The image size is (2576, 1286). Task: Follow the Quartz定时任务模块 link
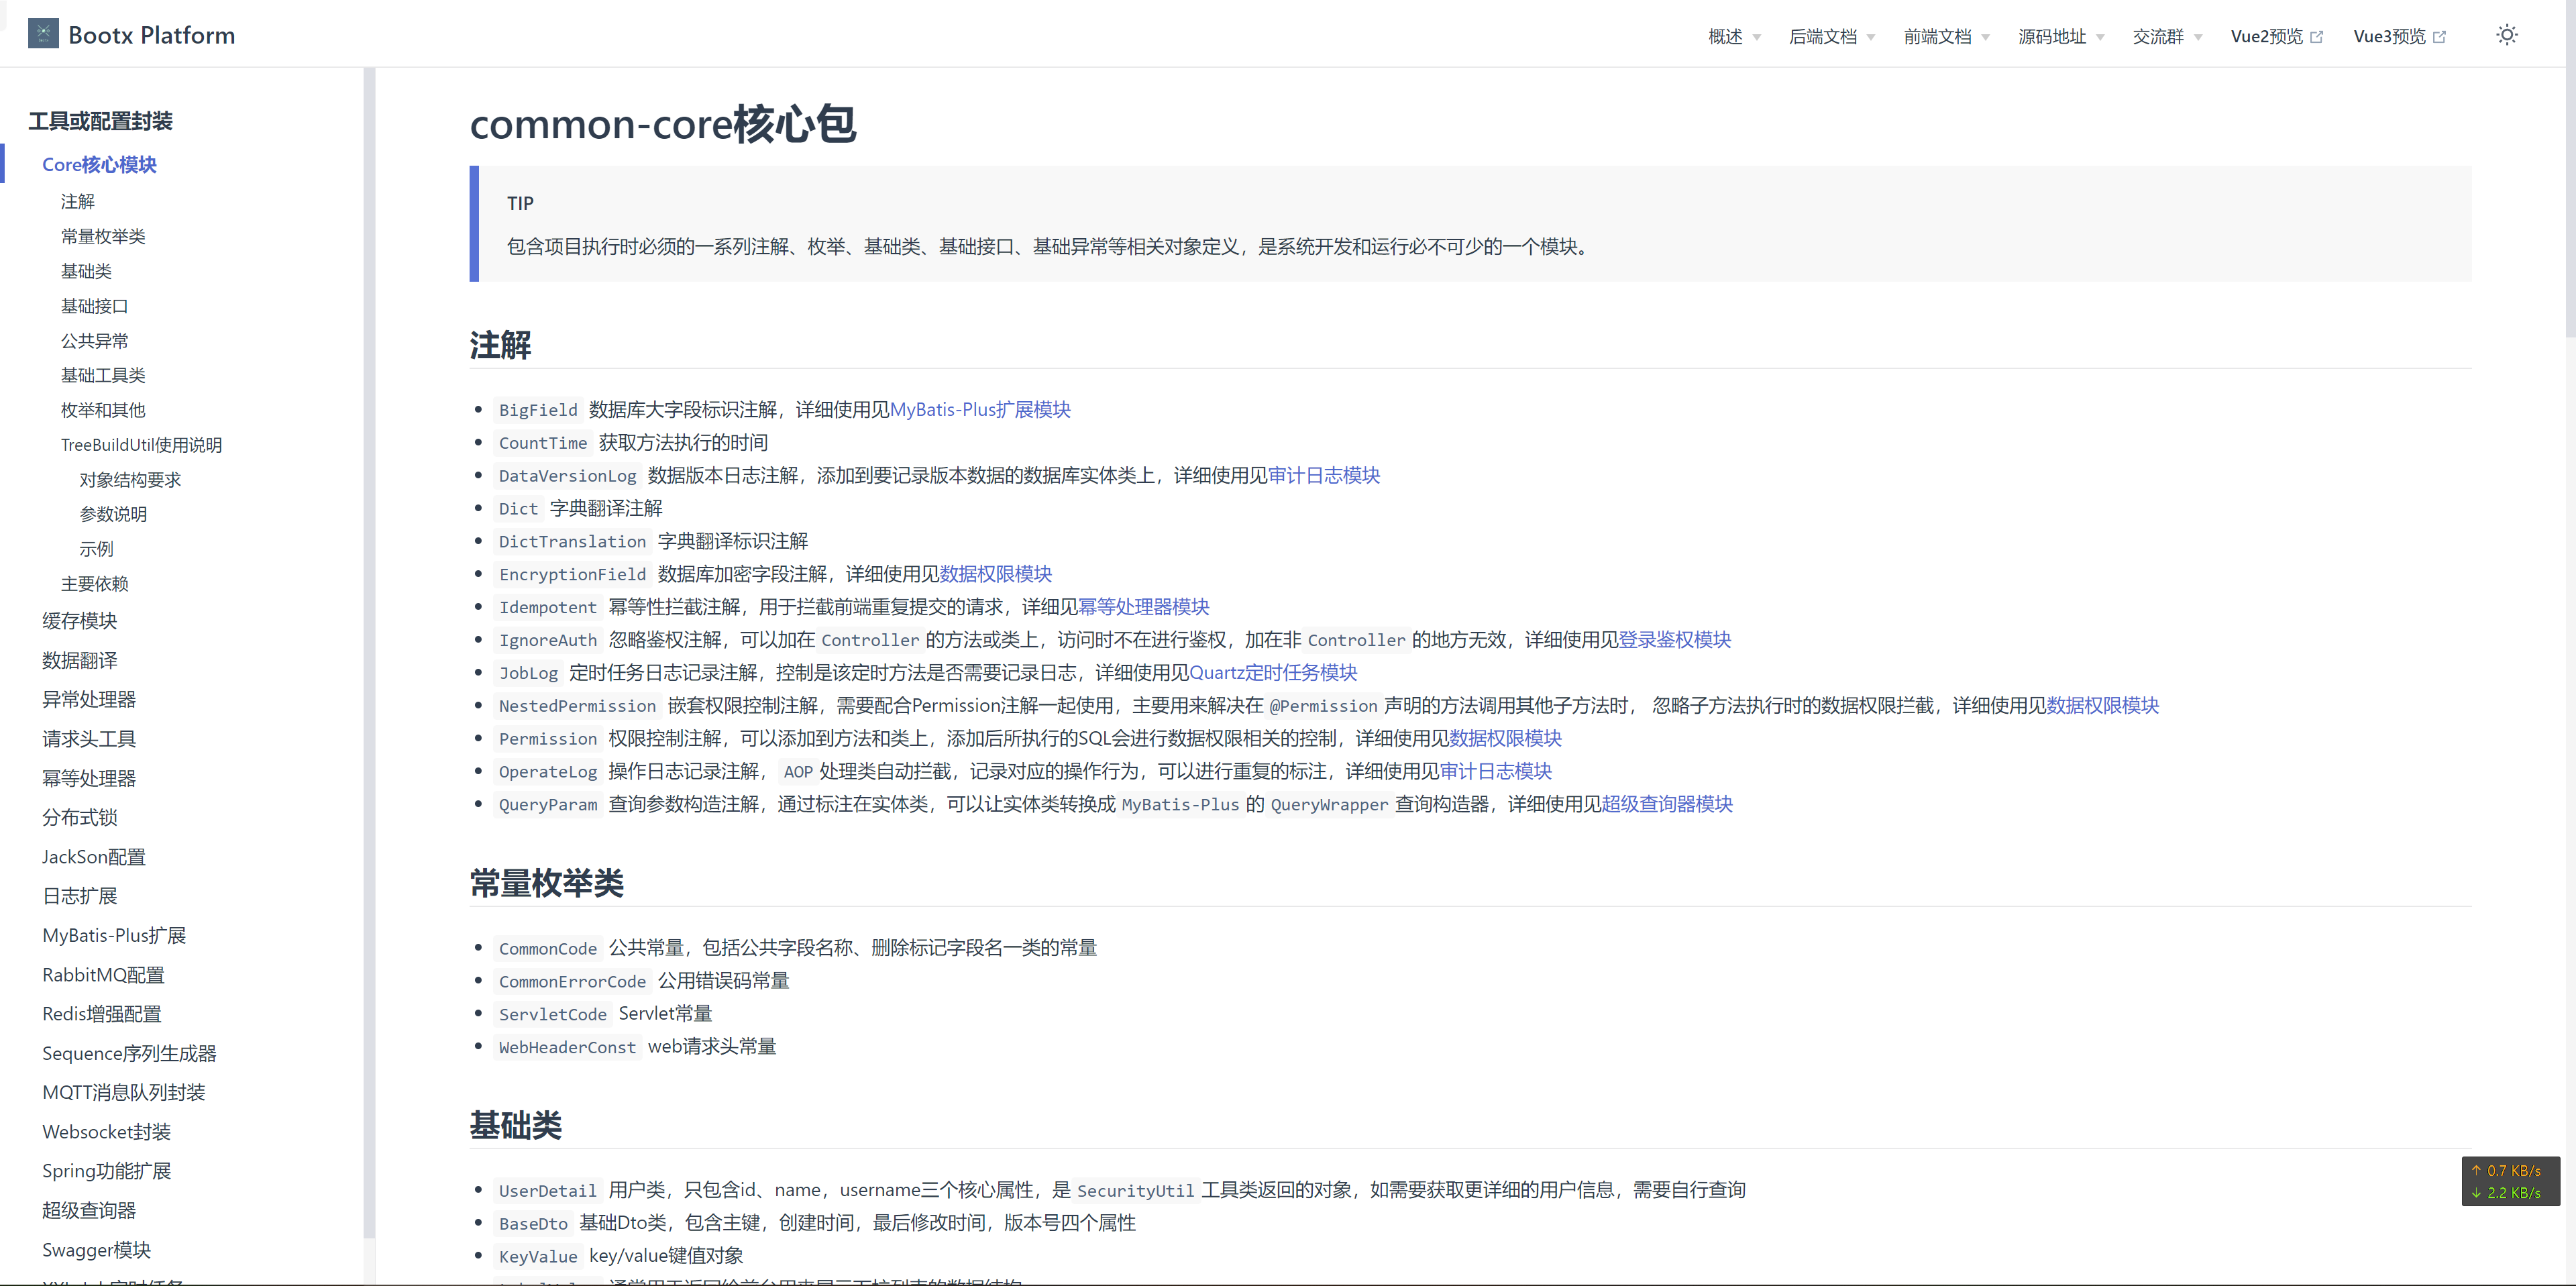click(1273, 672)
